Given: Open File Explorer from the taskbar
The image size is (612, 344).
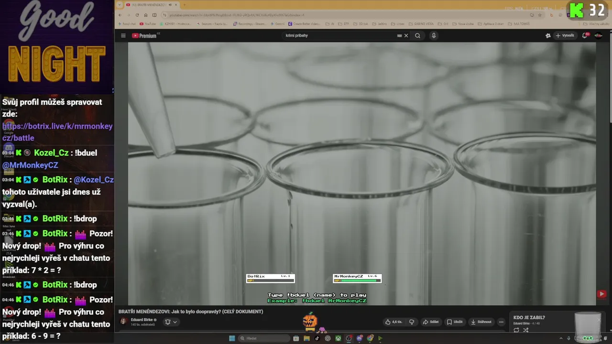Looking at the screenshot, I should point(306,338).
